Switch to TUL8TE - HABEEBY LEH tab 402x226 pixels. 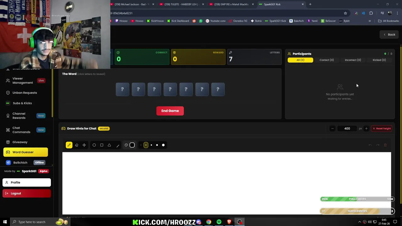point(182,4)
